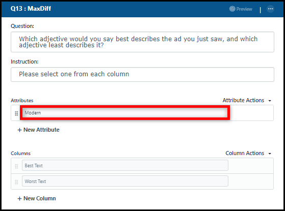The height and width of the screenshot is (211, 285).
Task: Click the drag handle beside Best Text
Action: (16, 166)
